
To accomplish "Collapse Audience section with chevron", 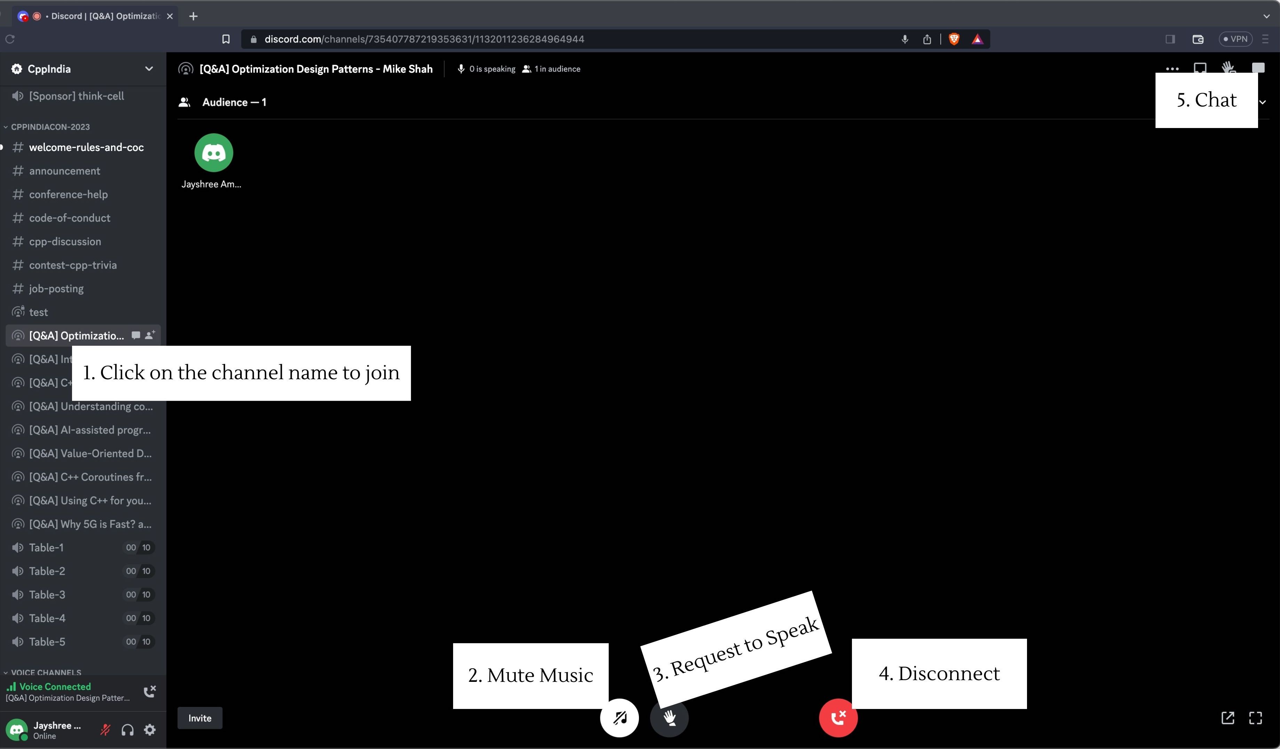I will (x=1263, y=102).
